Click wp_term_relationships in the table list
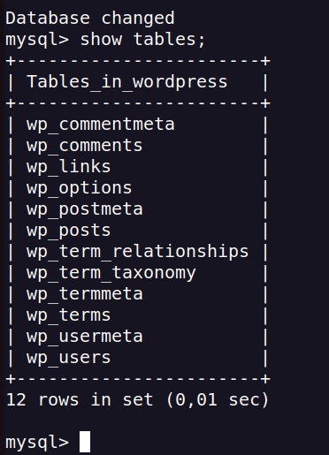This screenshot has width=329, height=455. pyautogui.click(x=138, y=252)
